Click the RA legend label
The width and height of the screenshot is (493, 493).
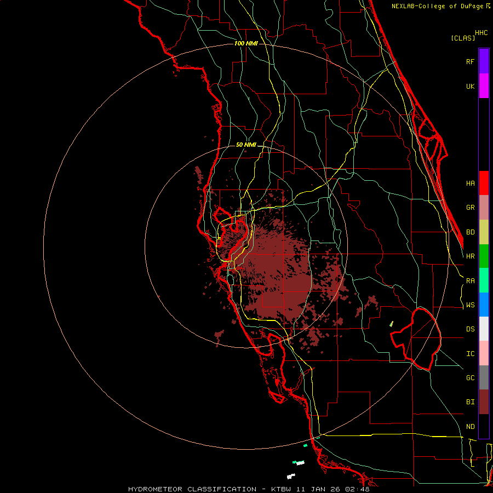coord(470,280)
